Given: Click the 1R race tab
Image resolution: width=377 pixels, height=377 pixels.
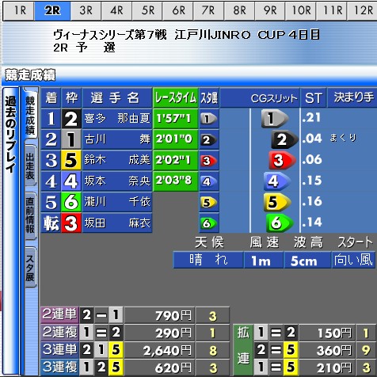Looking at the screenshot, I should (x=19, y=11).
